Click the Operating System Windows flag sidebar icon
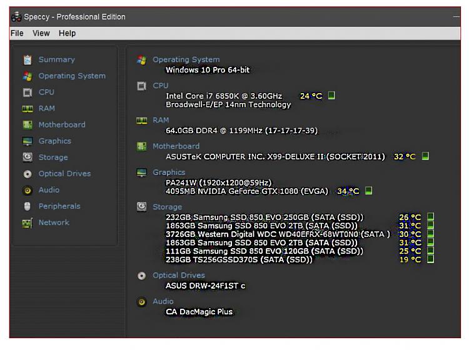 click(x=28, y=76)
